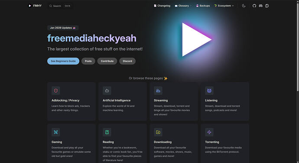Screen dimensions: 299x163
Task: Toggle dark mode moon icon
Action: pos(244,6)
